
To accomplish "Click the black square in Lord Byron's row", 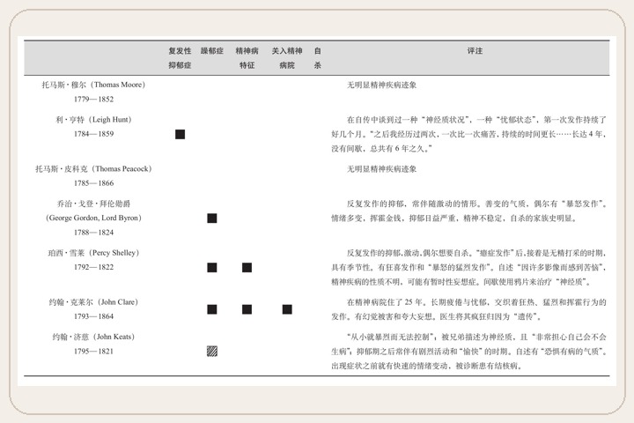I will tap(212, 219).
